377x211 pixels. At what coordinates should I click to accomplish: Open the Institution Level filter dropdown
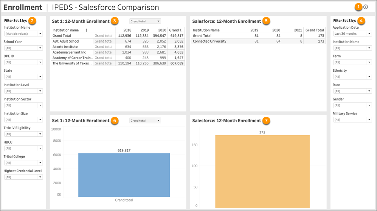point(23,91)
